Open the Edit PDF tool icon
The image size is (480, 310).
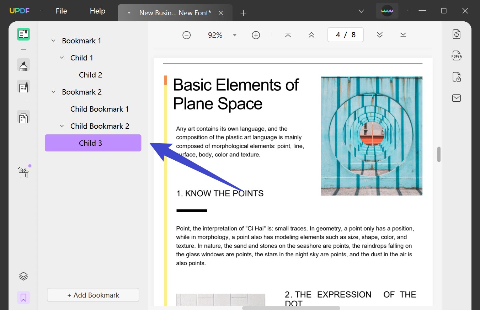pos(23,87)
